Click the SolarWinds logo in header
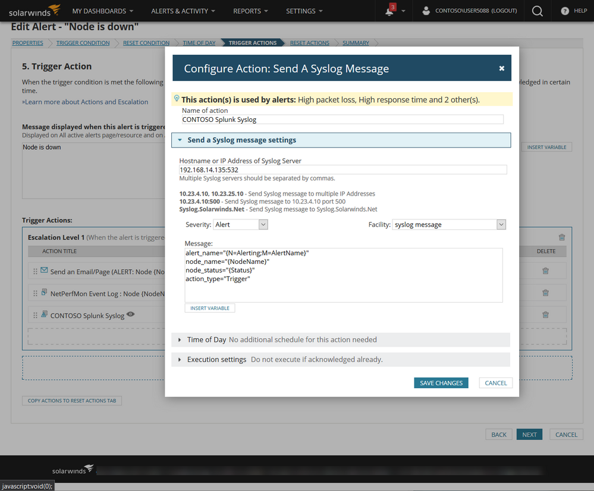This screenshot has height=491, width=594. coord(34,11)
